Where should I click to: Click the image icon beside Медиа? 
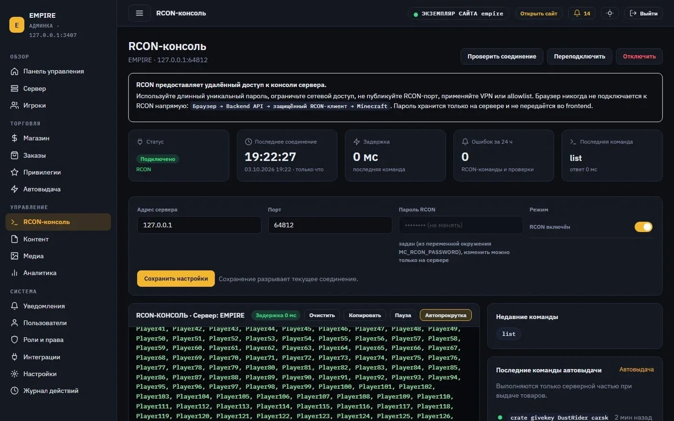pos(14,256)
